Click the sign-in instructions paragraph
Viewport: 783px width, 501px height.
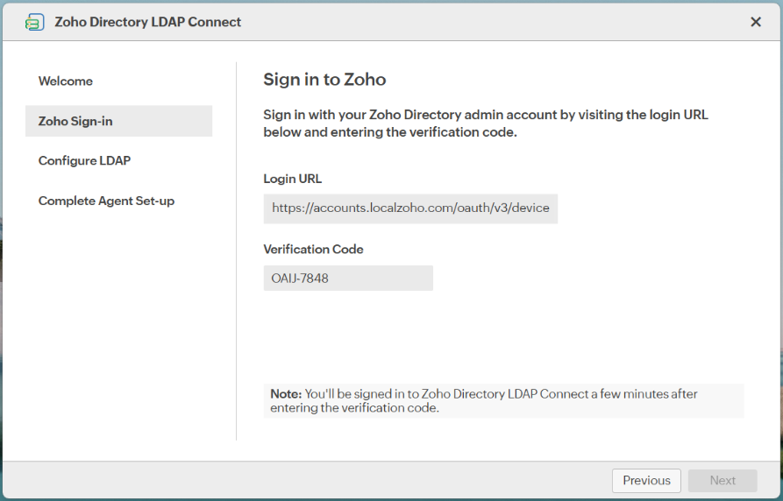coord(486,123)
